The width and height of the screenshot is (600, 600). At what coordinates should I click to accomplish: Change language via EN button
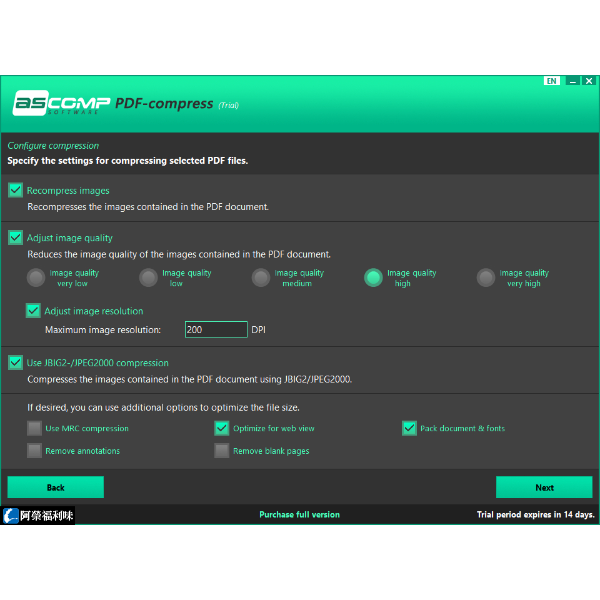click(551, 81)
